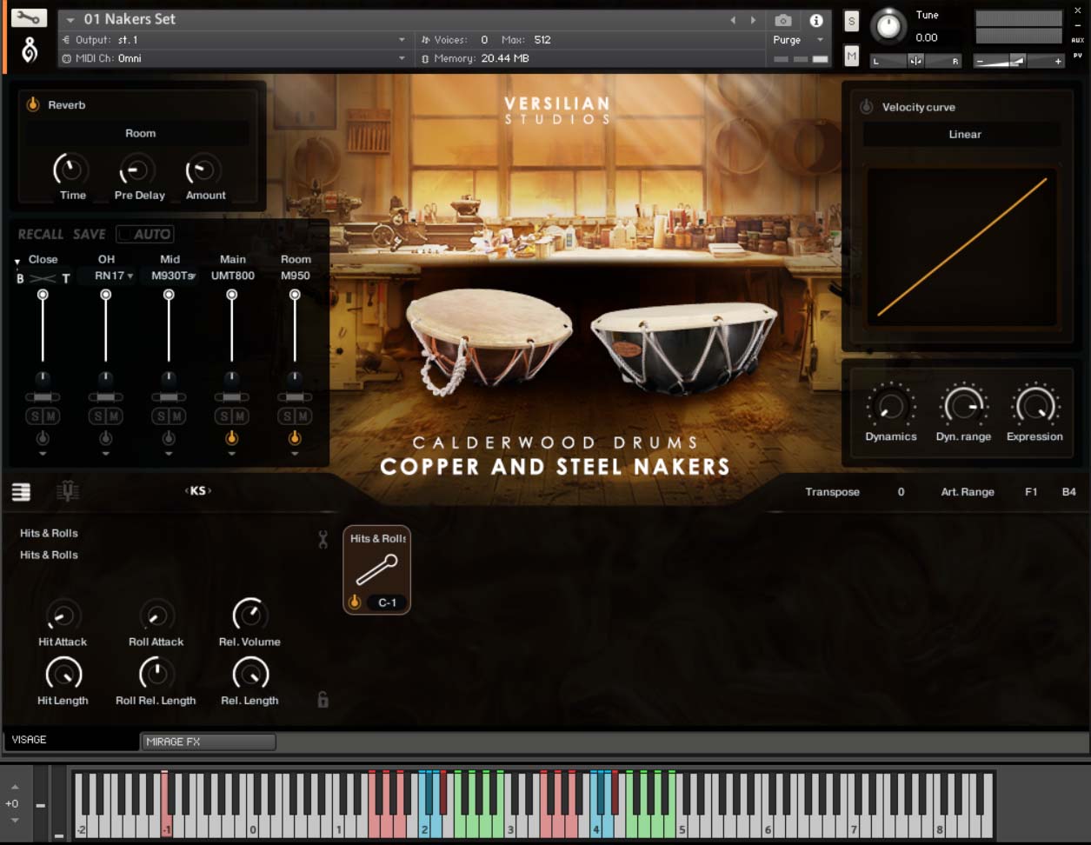The width and height of the screenshot is (1091, 845).
Task: Expand the 01 Nakers Set instrument menu arrow
Action: [70, 20]
